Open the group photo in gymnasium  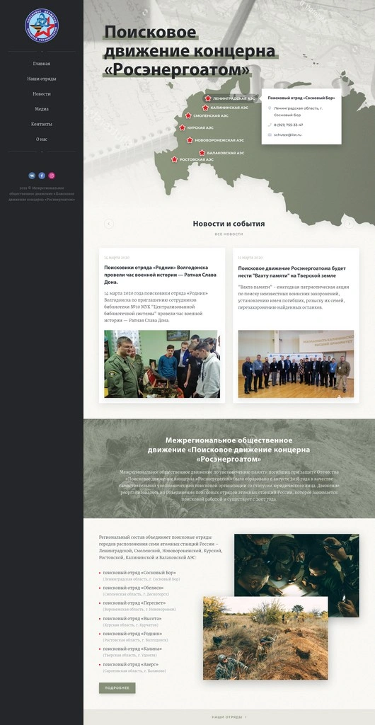point(296,364)
